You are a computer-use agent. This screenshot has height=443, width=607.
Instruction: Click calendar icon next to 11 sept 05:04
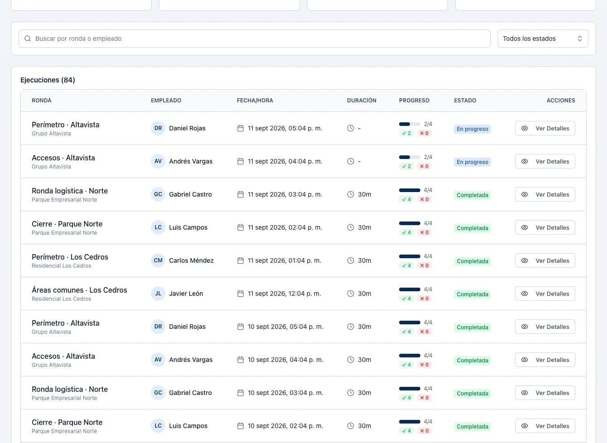pos(241,128)
